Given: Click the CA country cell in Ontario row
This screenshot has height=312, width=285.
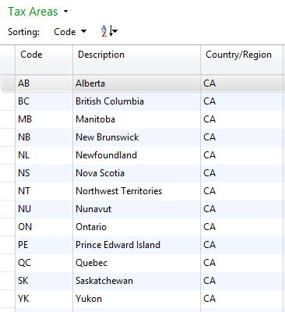Looking at the screenshot, I should click(x=241, y=227).
